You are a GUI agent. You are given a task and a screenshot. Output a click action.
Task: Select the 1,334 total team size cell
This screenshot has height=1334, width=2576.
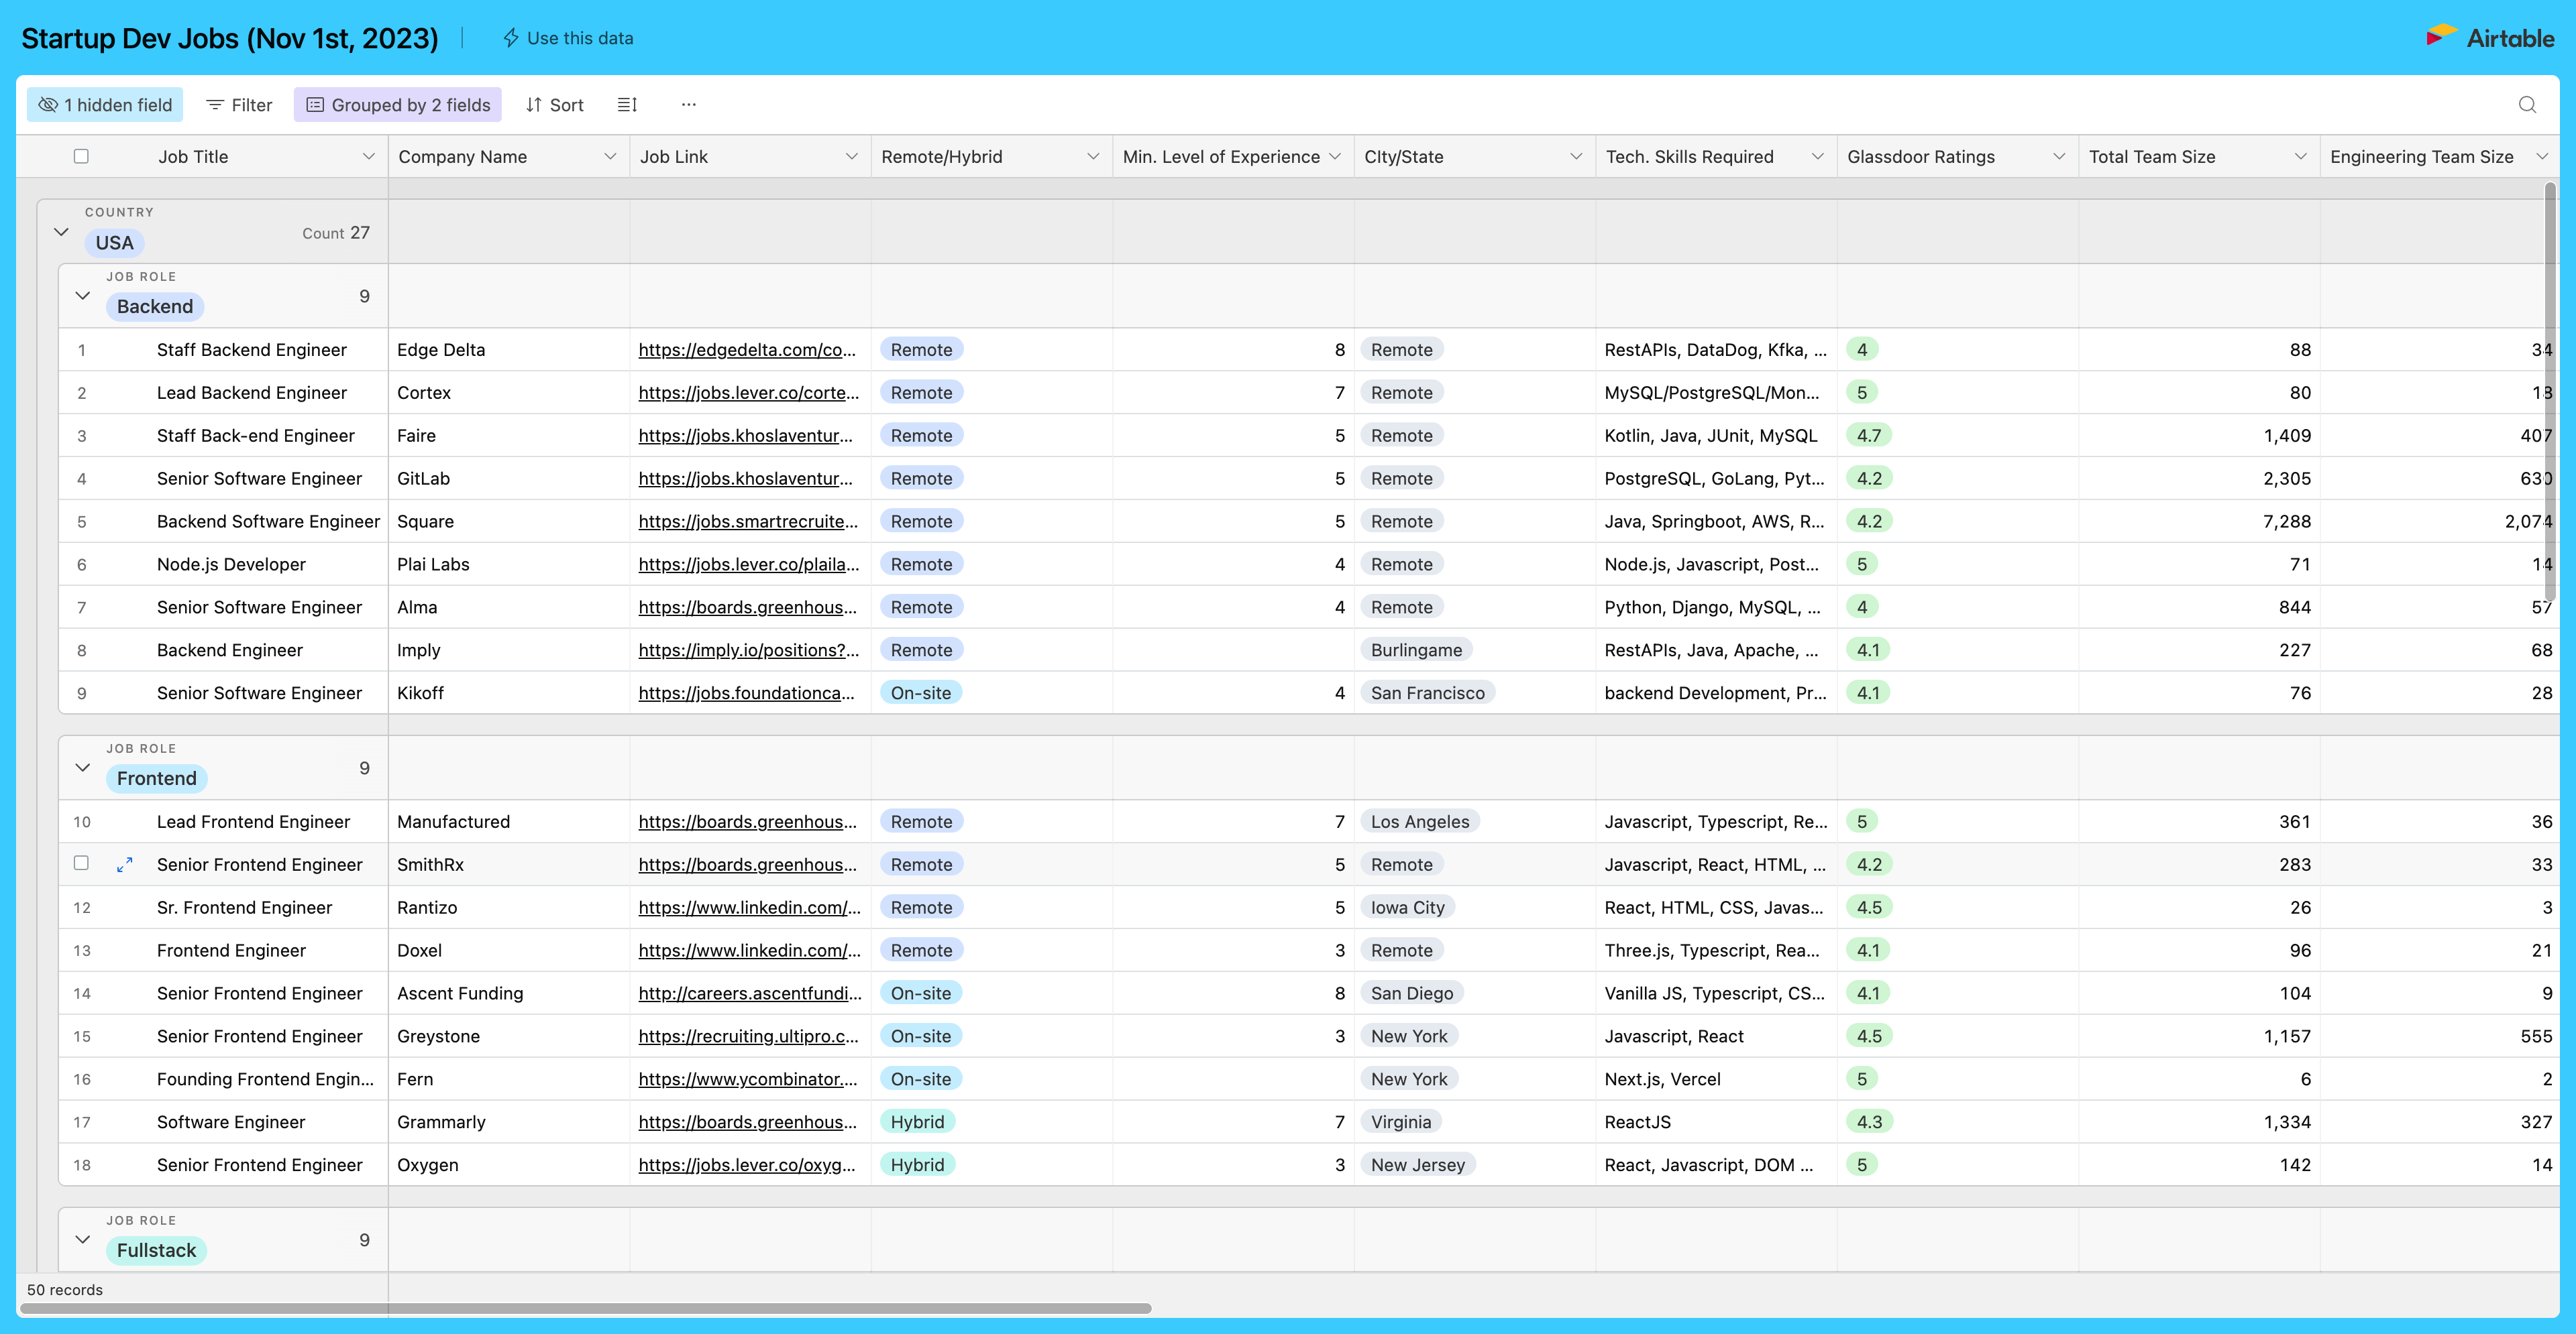tap(2199, 1122)
